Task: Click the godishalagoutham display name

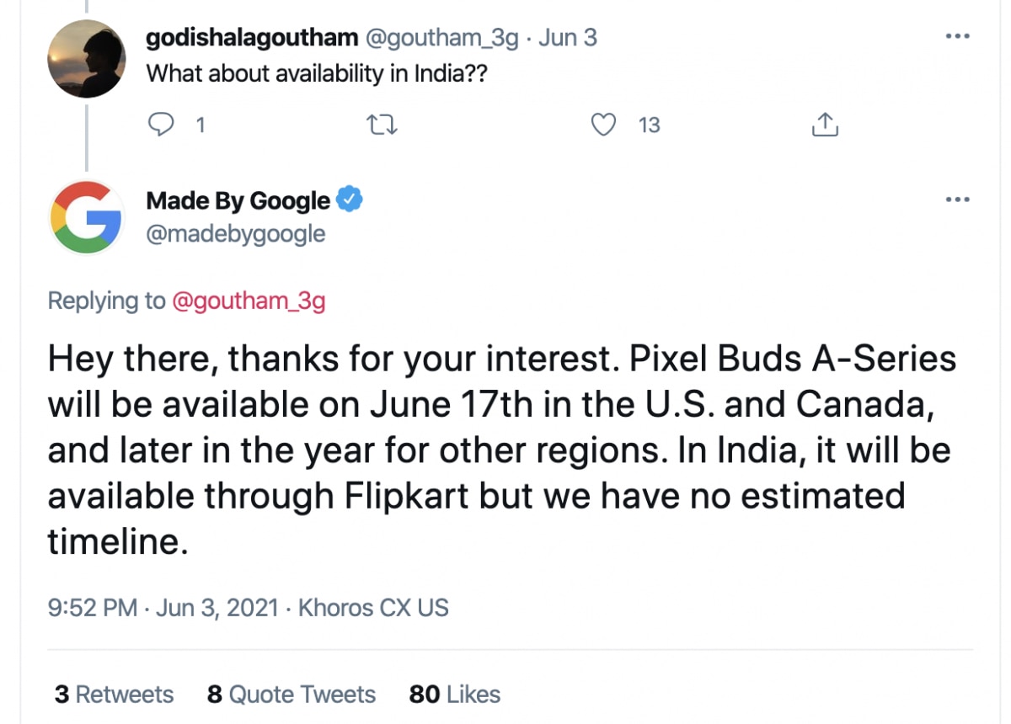Action: click(251, 38)
